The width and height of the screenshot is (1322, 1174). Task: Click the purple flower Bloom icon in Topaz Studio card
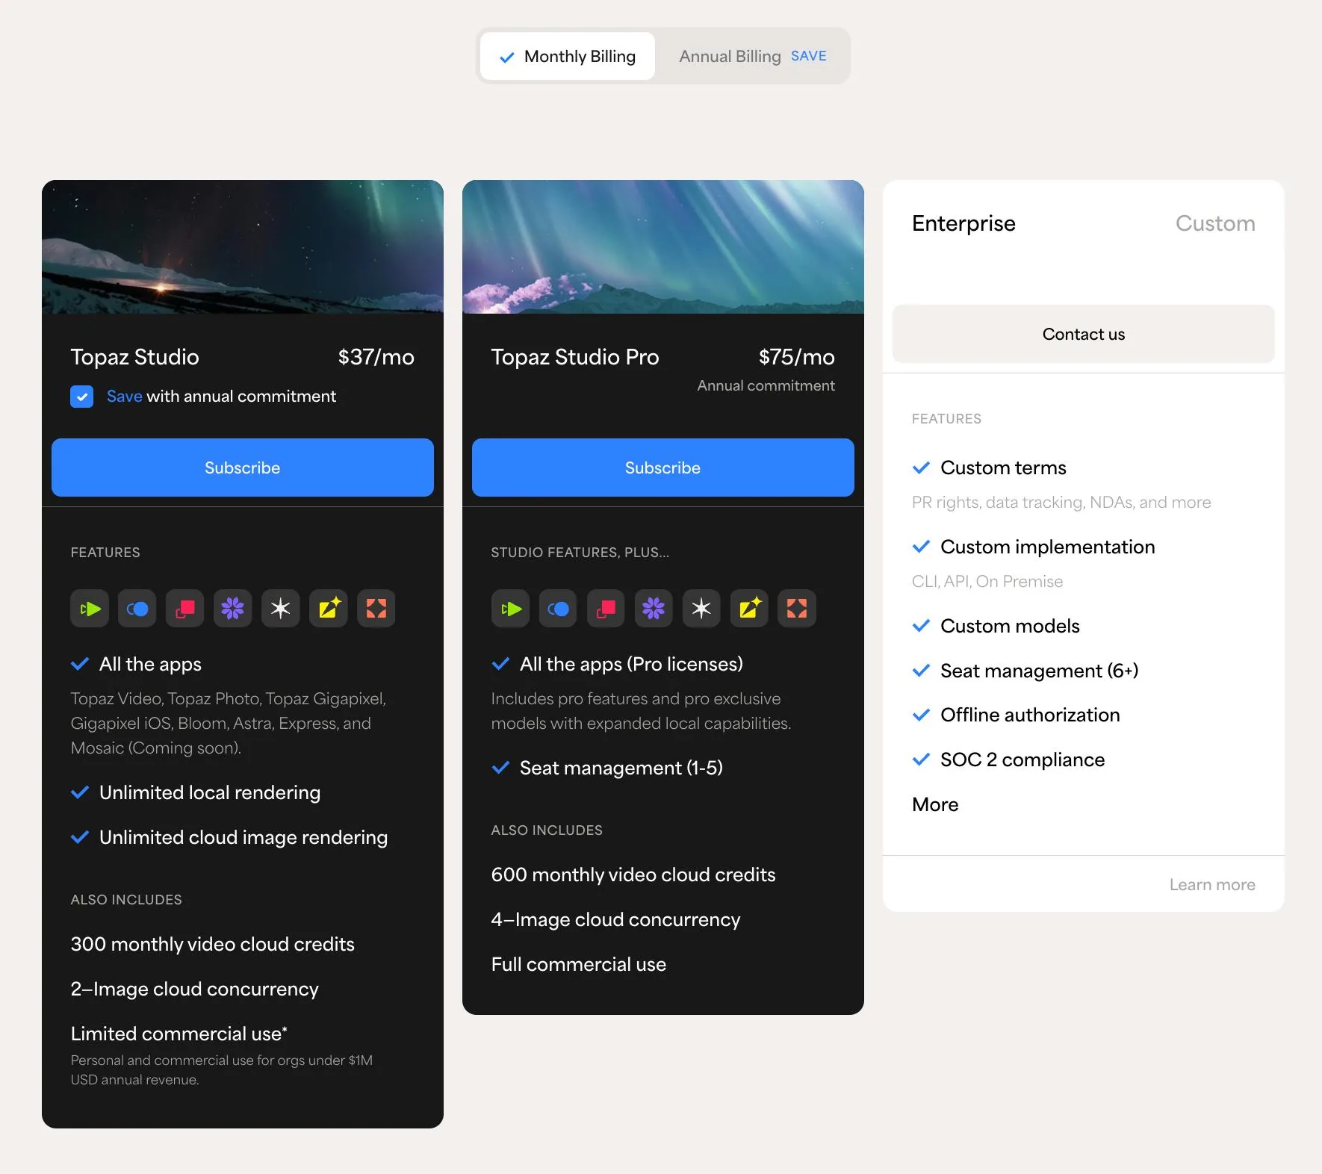click(233, 609)
